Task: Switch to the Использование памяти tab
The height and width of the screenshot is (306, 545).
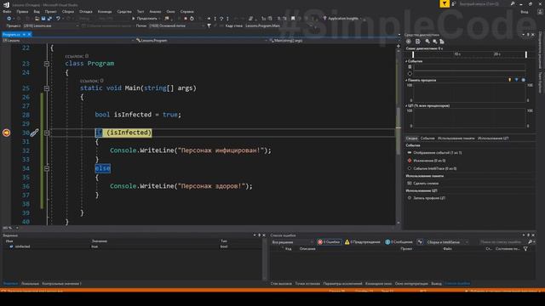Action: pyautogui.click(x=456, y=138)
